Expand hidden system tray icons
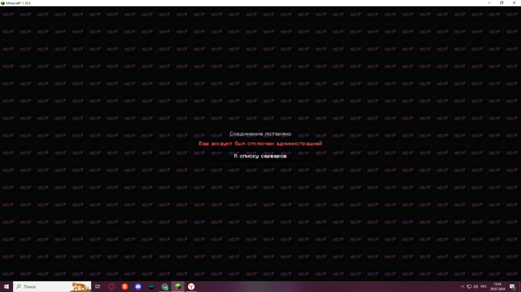 click(x=462, y=287)
